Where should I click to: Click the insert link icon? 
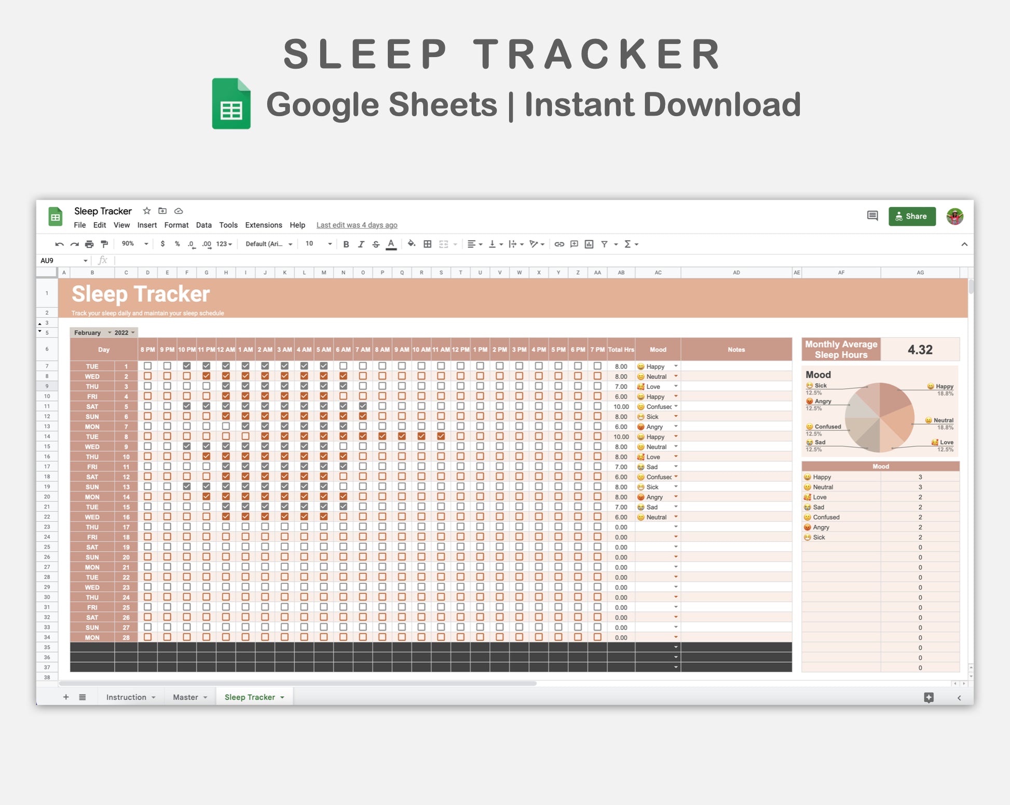click(x=559, y=244)
